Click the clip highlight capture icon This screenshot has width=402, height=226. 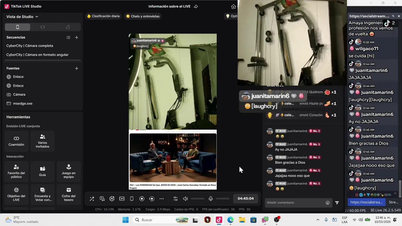coord(122,199)
